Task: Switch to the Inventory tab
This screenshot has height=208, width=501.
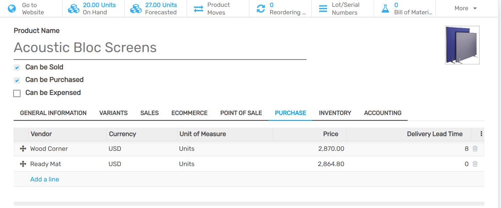Action: coord(335,113)
